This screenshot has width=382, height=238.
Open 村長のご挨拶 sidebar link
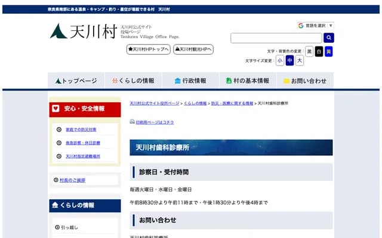[x=73, y=180]
